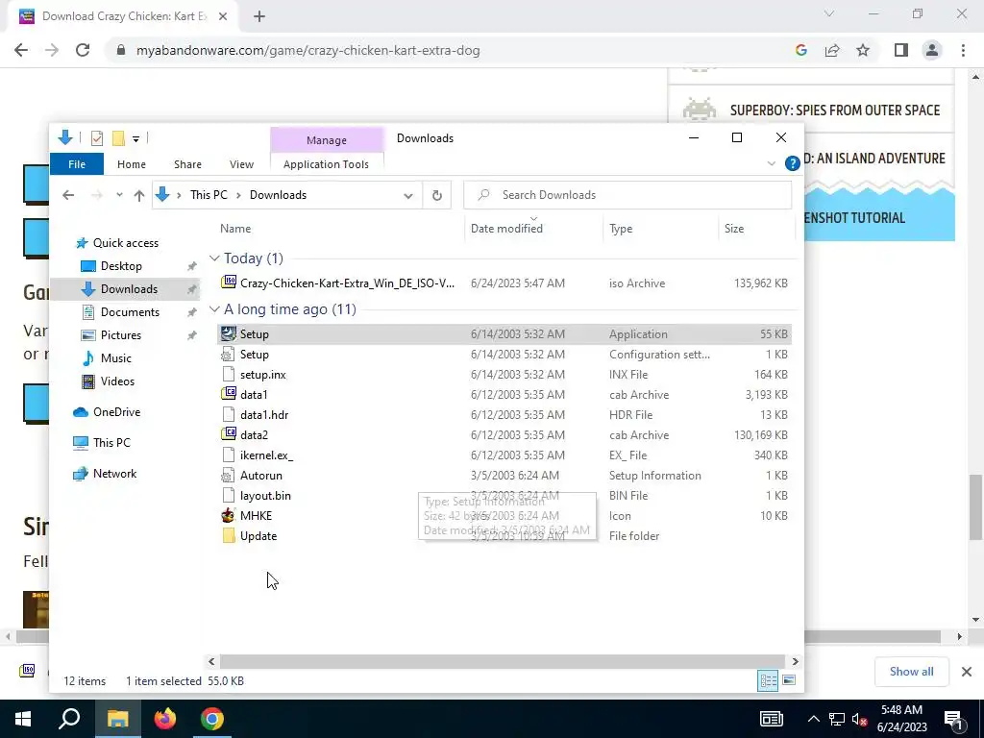Select This PC in navigation pane

point(111,443)
